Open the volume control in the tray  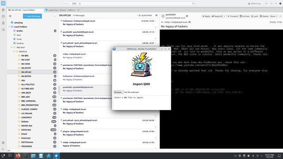point(249,156)
